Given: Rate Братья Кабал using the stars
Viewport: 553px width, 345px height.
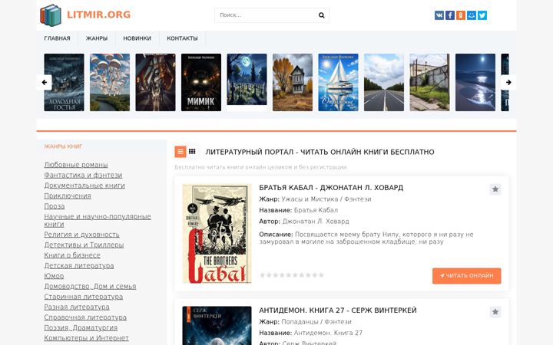Looking at the screenshot, I should click(x=292, y=275).
